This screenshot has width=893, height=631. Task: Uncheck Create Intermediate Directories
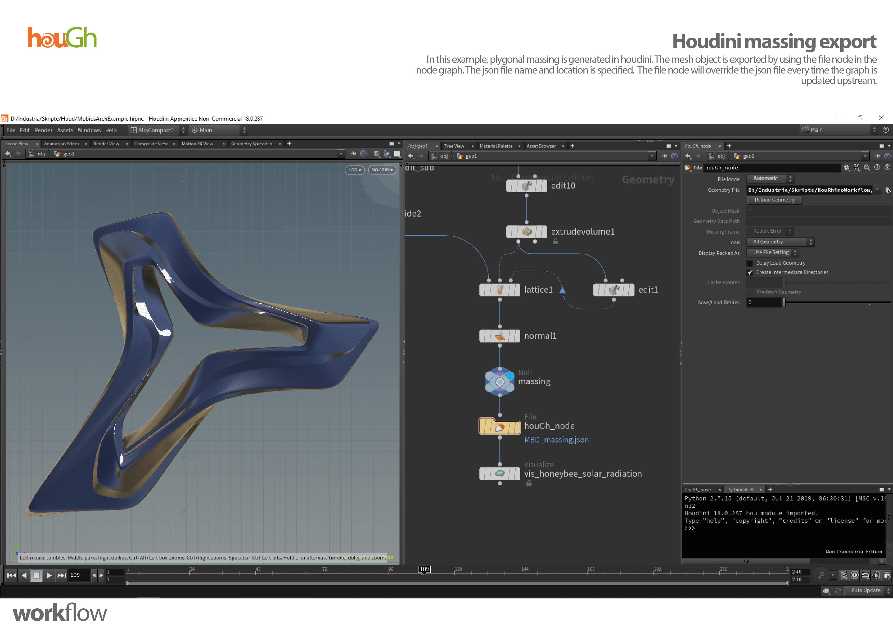point(750,273)
